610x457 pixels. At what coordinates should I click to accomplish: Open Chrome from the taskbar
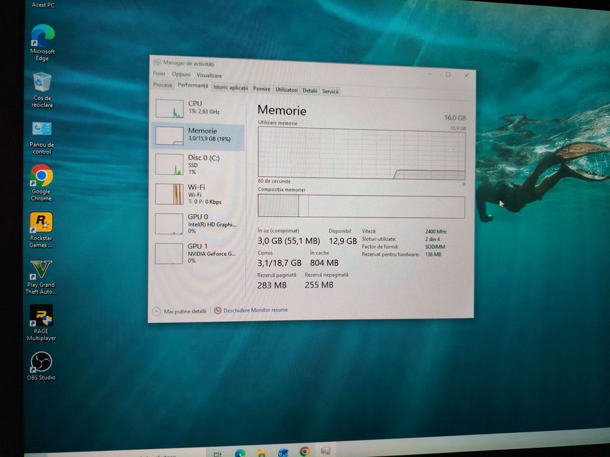click(305, 450)
